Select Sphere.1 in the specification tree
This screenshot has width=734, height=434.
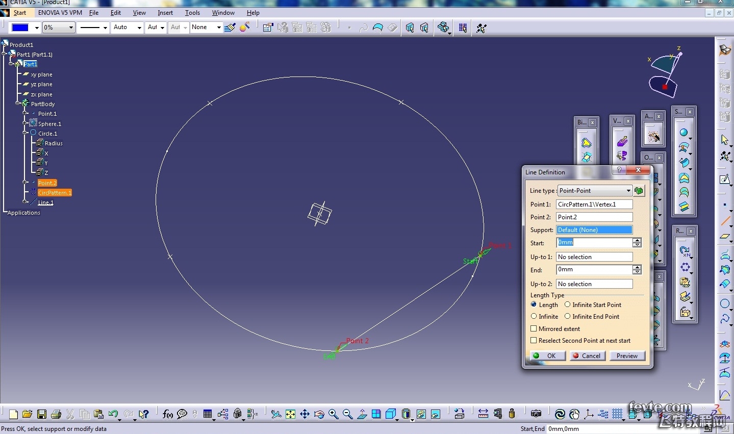tap(49, 123)
